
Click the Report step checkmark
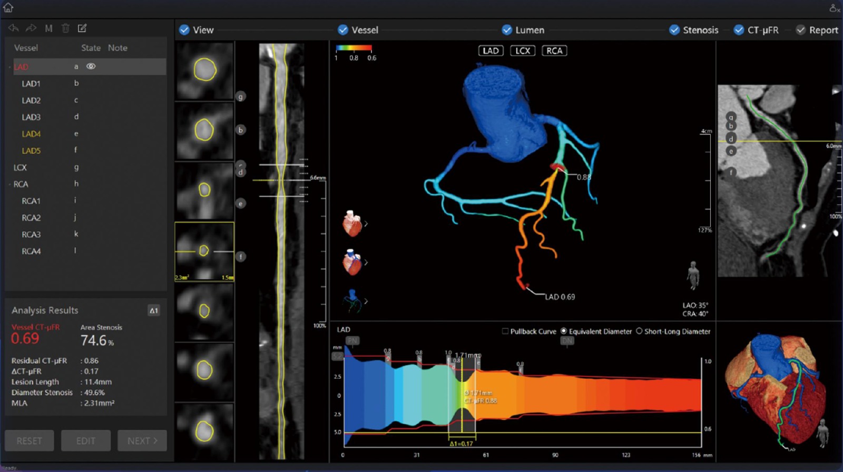[800, 30]
